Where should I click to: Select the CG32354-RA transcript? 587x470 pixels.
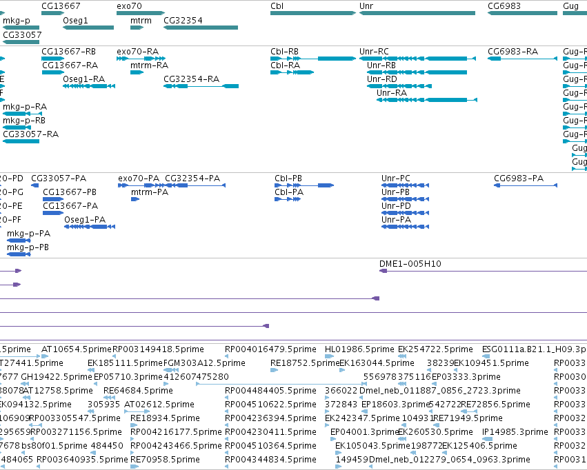click(x=201, y=86)
